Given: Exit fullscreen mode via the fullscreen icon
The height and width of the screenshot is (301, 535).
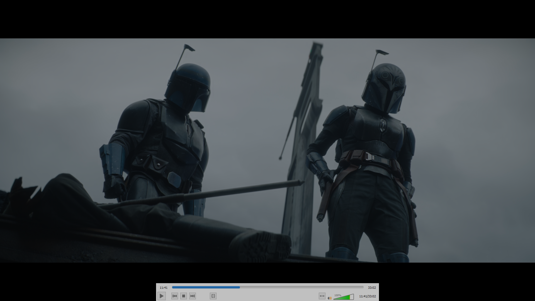Looking at the screenshot, I should pos(213,296).
